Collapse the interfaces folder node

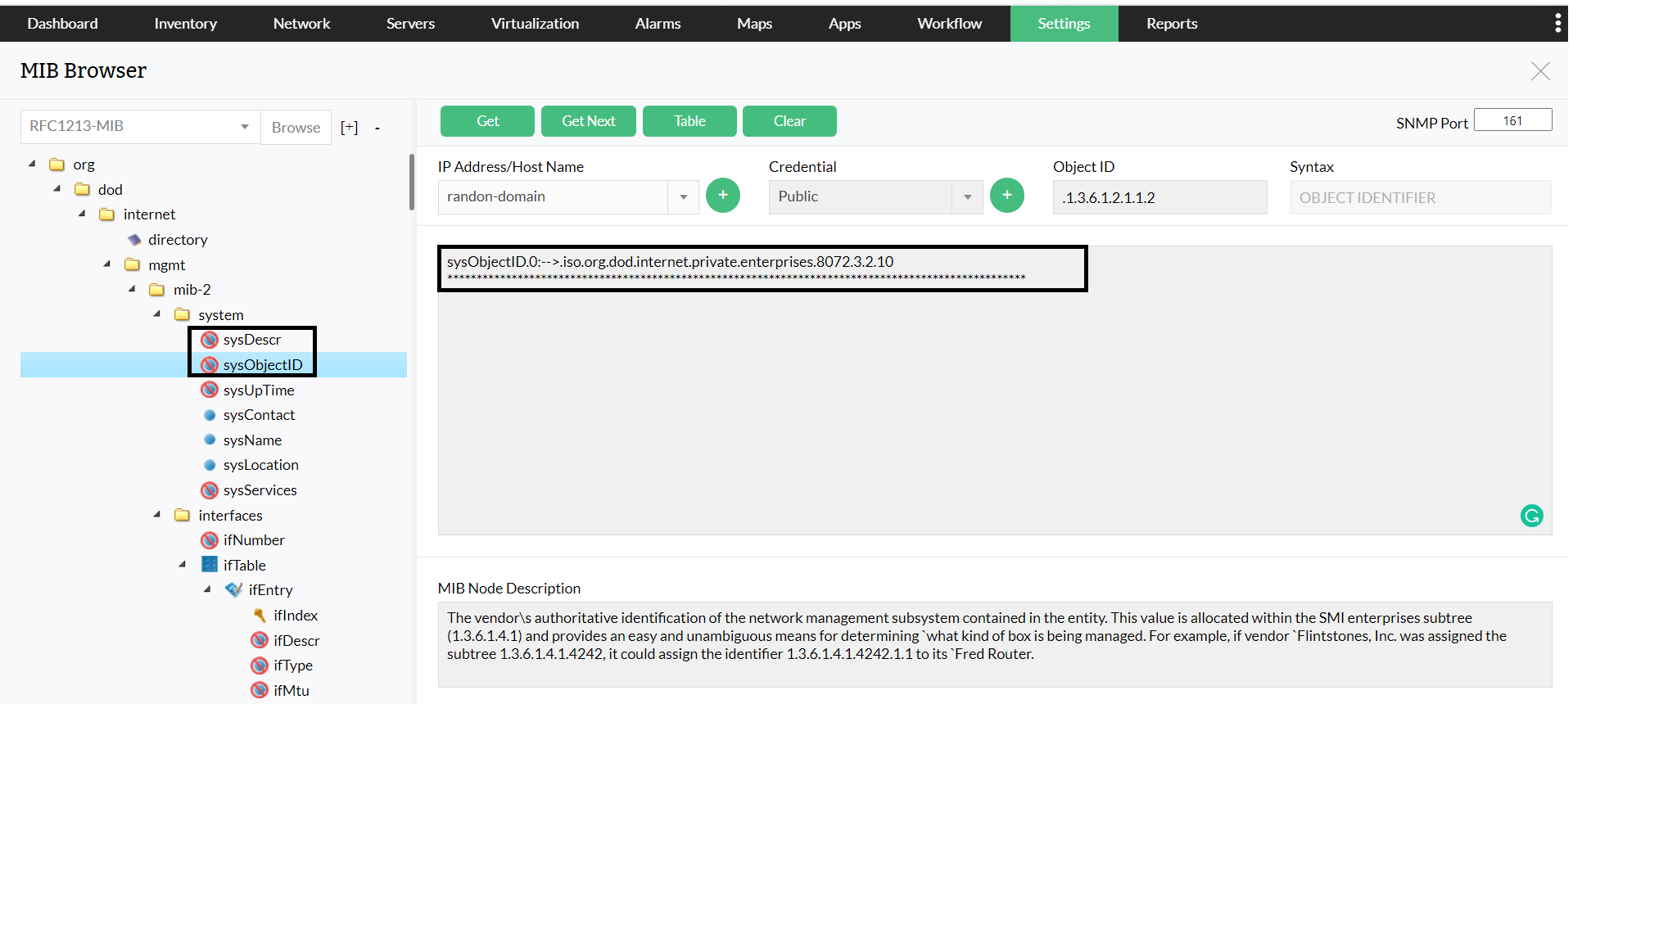[157, 515]
